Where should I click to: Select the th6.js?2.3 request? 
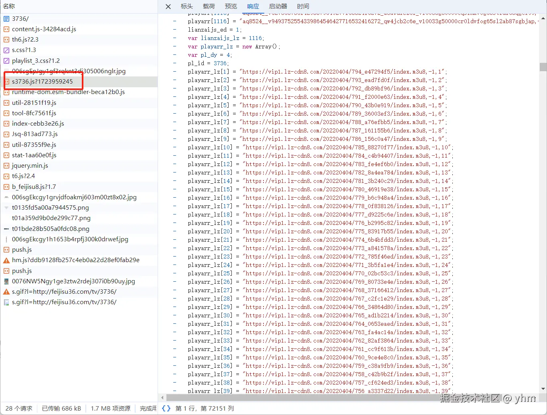pos(79,40)
